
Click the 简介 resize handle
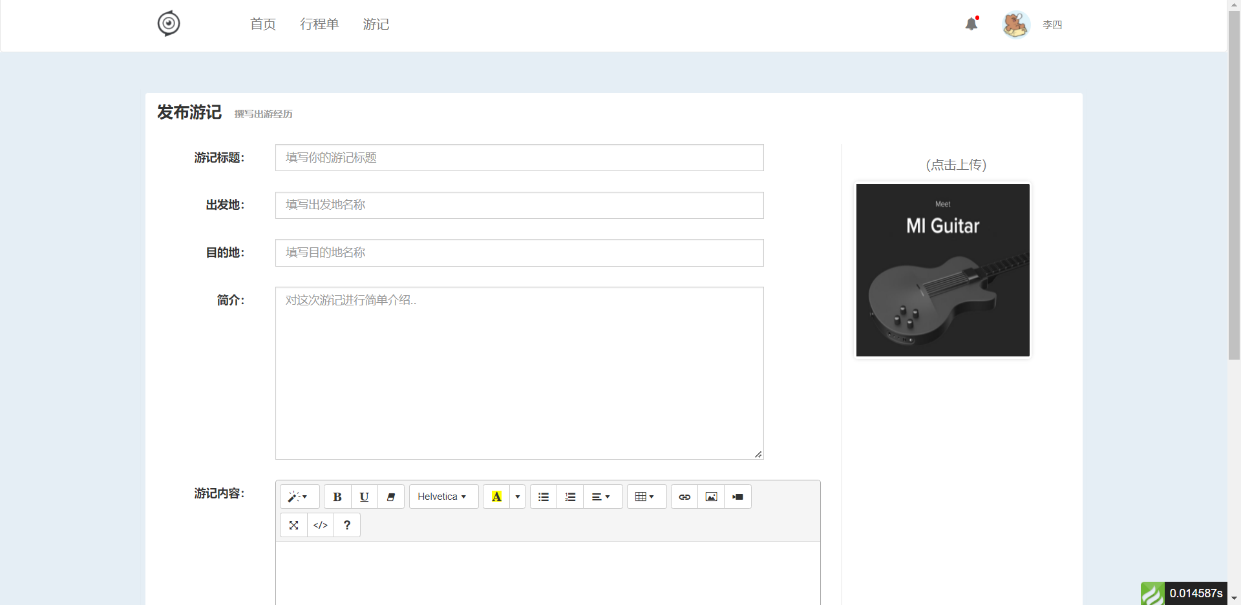pos(758,455)
